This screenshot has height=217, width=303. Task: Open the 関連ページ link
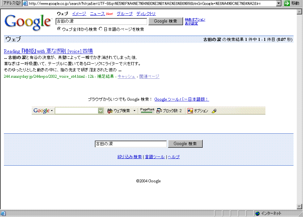(149, 76)
